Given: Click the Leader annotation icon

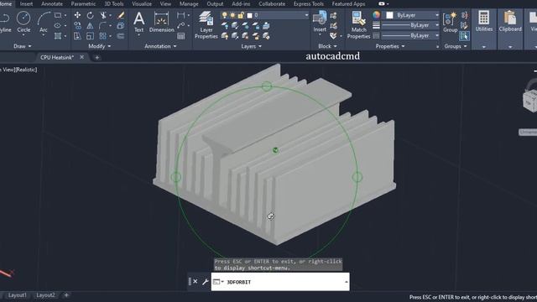Looking at the screenshot, I should [x=180, y=26].
